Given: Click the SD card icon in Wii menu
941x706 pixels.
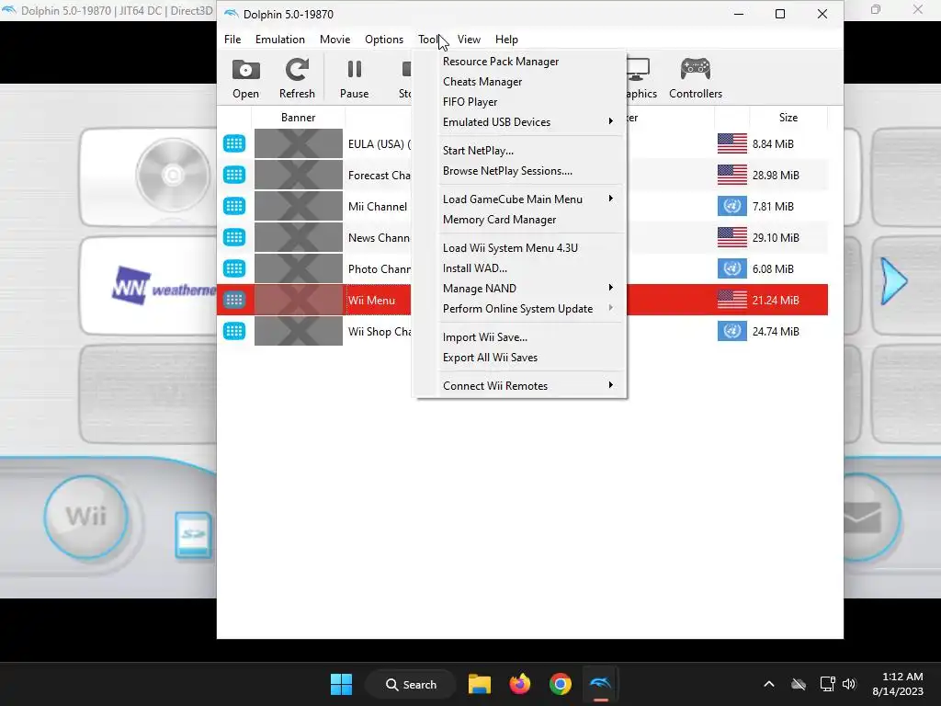Looking at the screenshot, I should click(193, 534).
